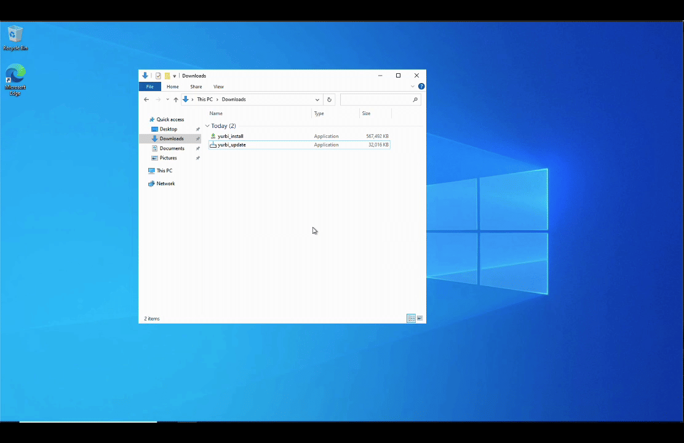Open the File menu
Viewport: 684px width, 443px height.
click(x=149, y=87)
